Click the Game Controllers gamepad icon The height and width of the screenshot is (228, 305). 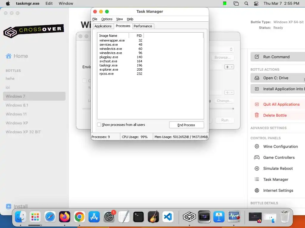coord(257,157)
